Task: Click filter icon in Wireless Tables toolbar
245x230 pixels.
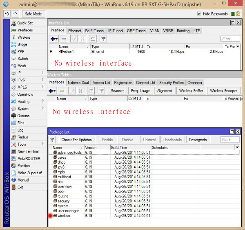Action: (101, 91)
